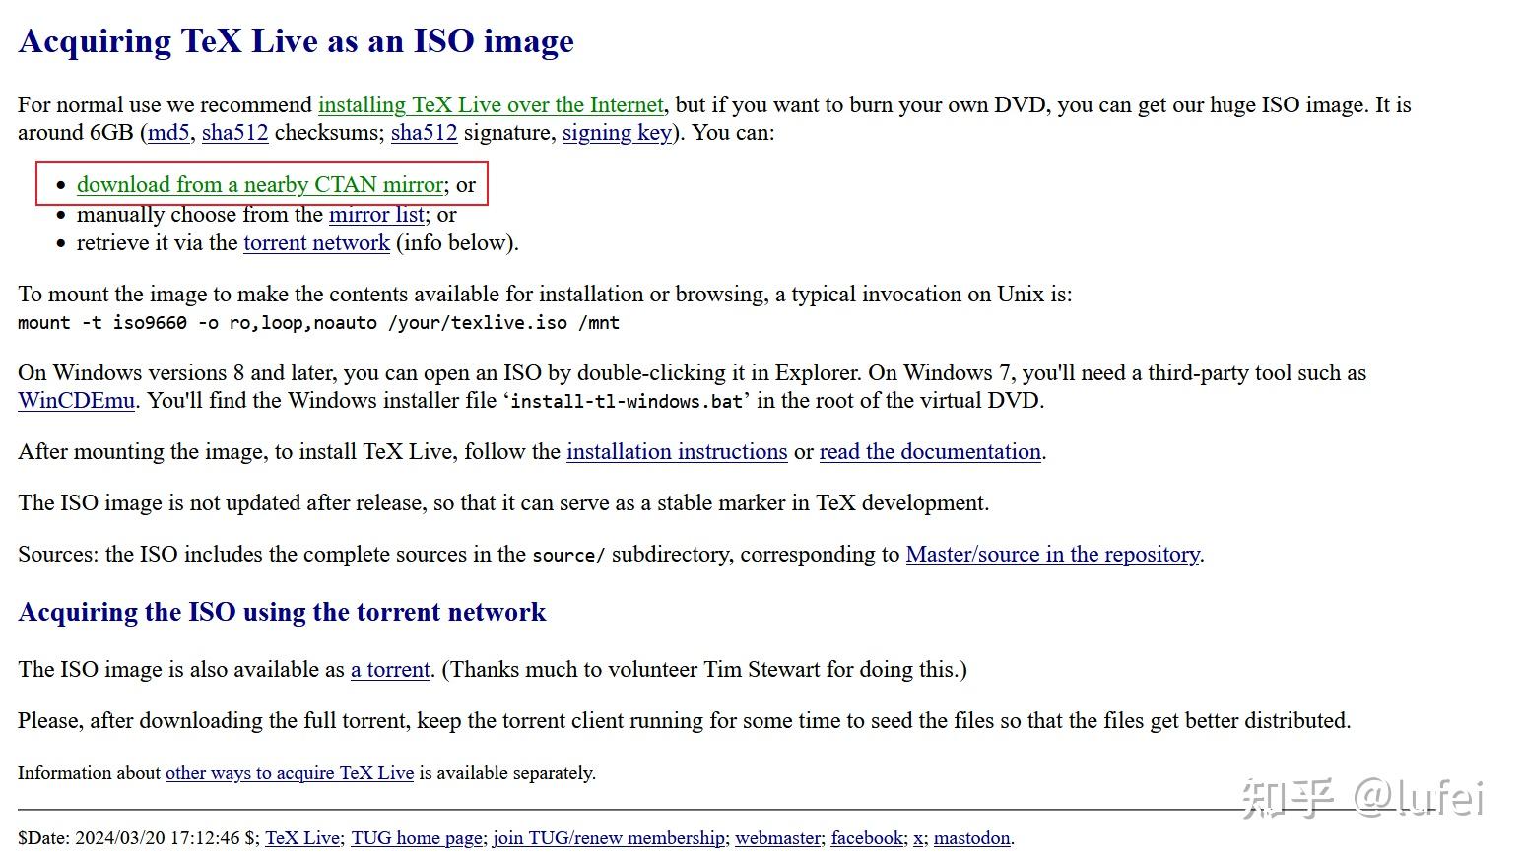Viewport: 1523px width, 860px height.
Task: Open the installation instructions link
Action: (677, 452)
